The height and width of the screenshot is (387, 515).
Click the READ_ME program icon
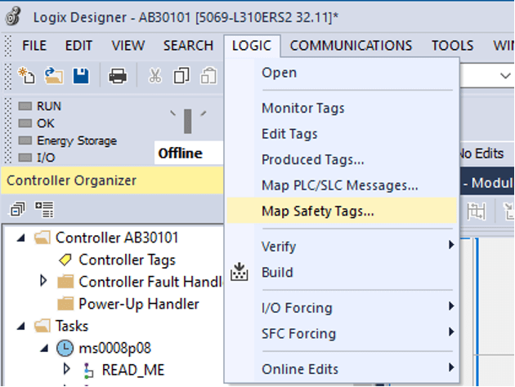point(88,370)
